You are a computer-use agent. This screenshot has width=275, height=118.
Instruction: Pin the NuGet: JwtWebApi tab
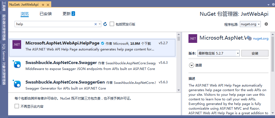[x=43, y=5]
